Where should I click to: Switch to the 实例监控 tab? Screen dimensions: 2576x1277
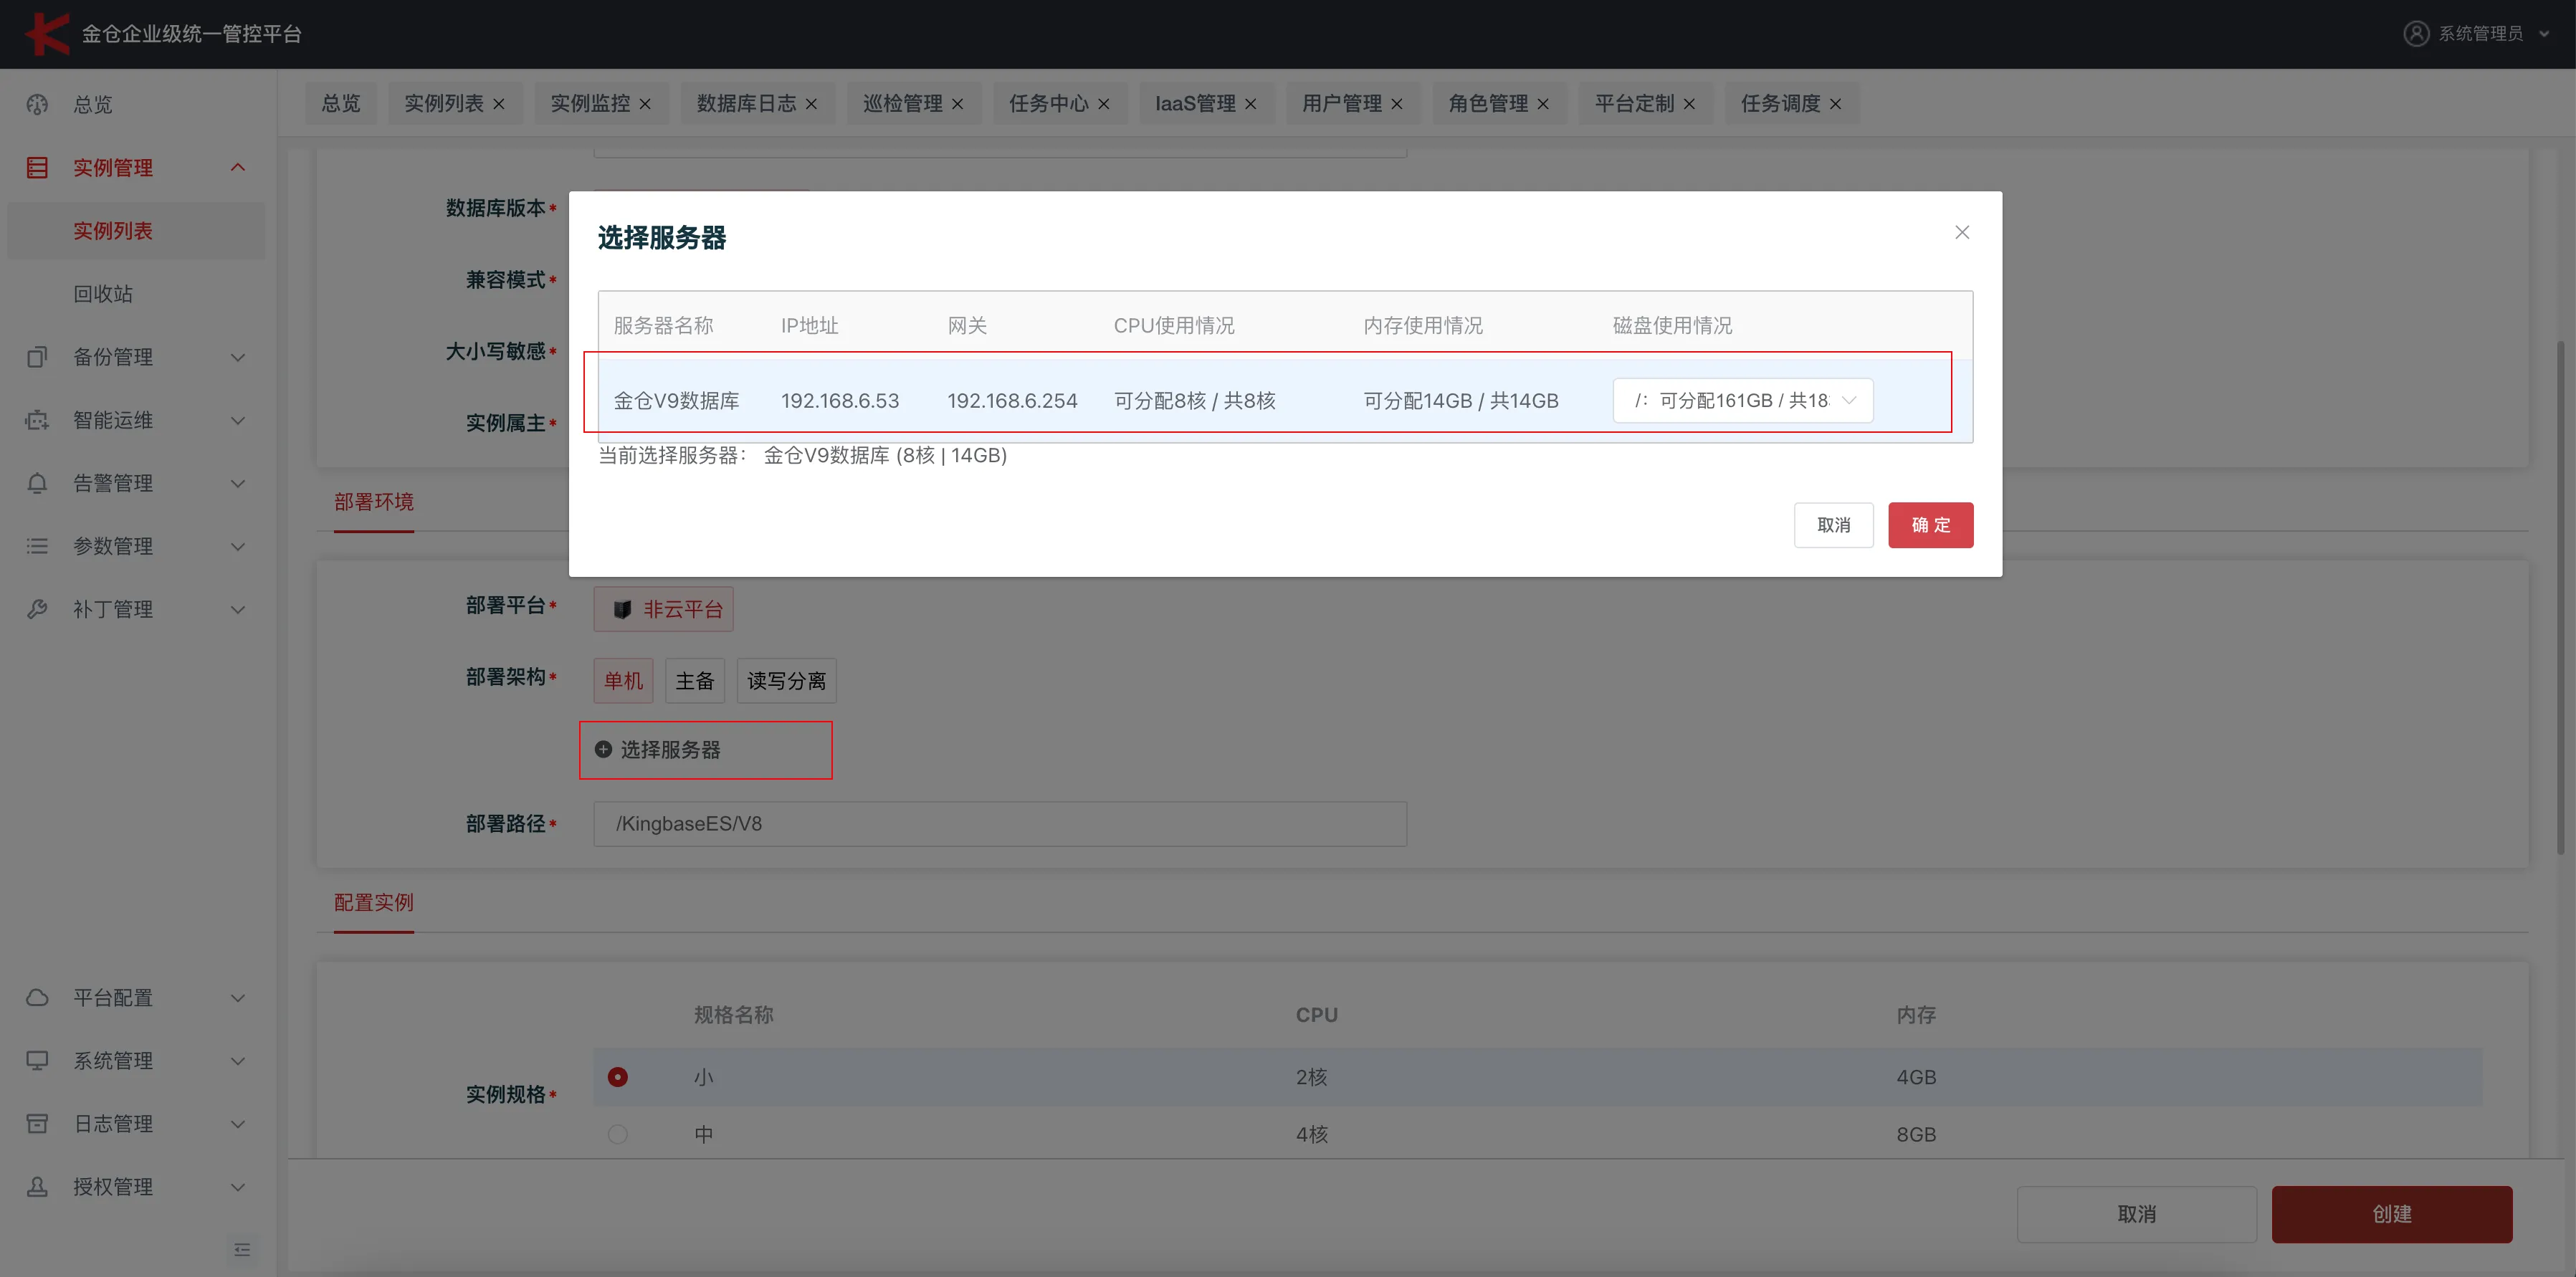(x=591, y=103)
